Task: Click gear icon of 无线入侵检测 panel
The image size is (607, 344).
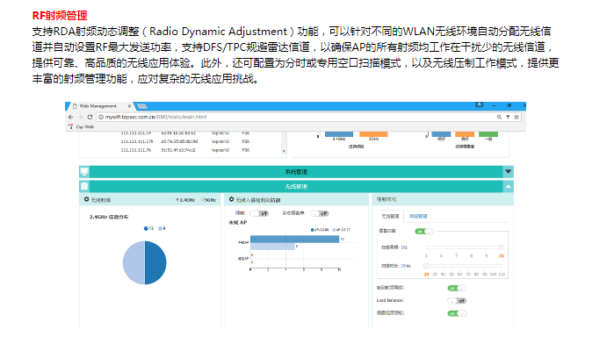Action: point(232,199)
